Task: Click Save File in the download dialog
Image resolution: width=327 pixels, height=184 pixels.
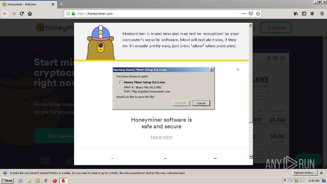Action: click(x=181, y=103)
